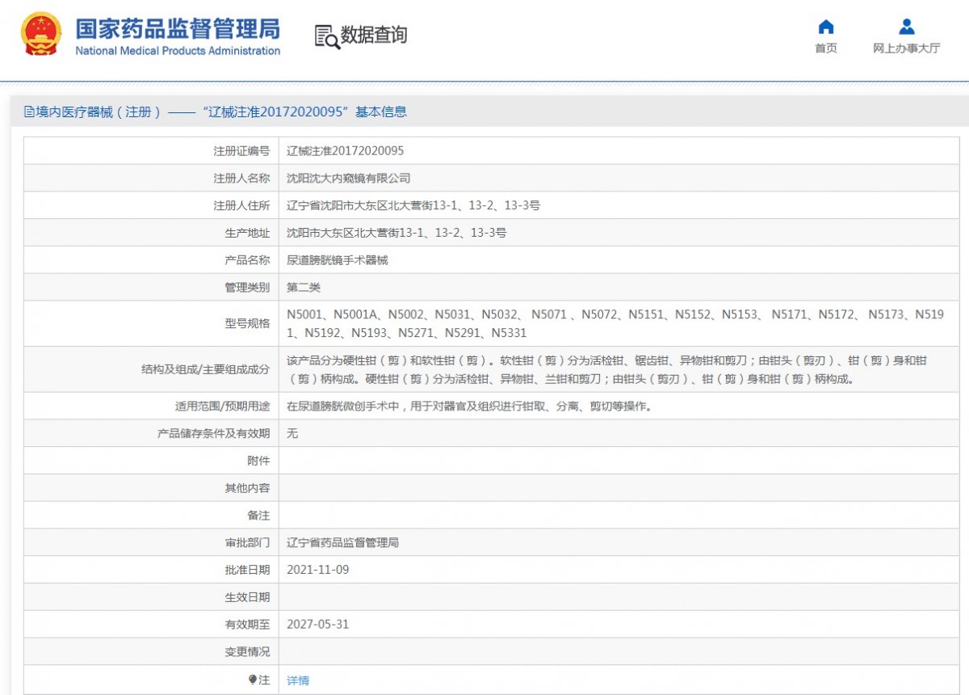
Task: Click the 网上办事大厅 text label
Action: tap(907, 48)
